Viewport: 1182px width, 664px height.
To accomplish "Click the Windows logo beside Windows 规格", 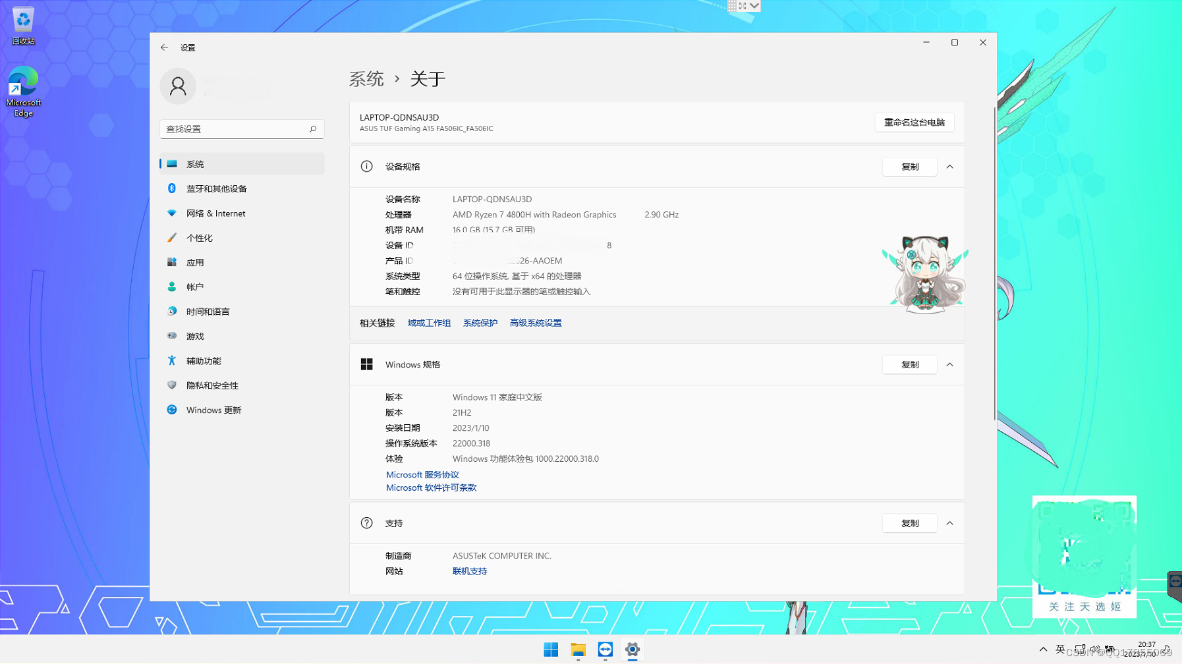I will pyautogui.click(x=367, y=364).
